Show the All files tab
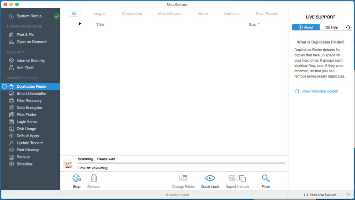 pos(74,14)
